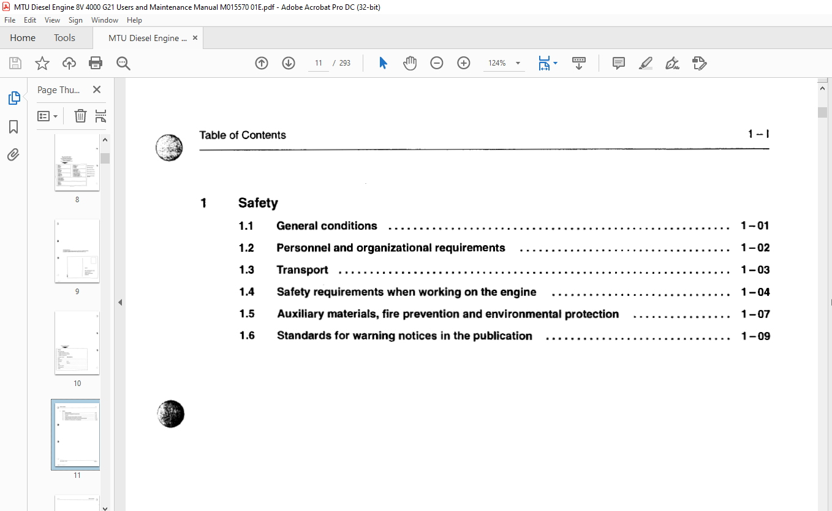Collapse the navigation pane arrow
This screenshot has height=511, width=832.
(x=120, y=302)
